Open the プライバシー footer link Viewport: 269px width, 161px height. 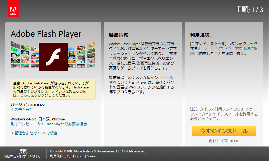pyautogui.click(x=75, y=156)
